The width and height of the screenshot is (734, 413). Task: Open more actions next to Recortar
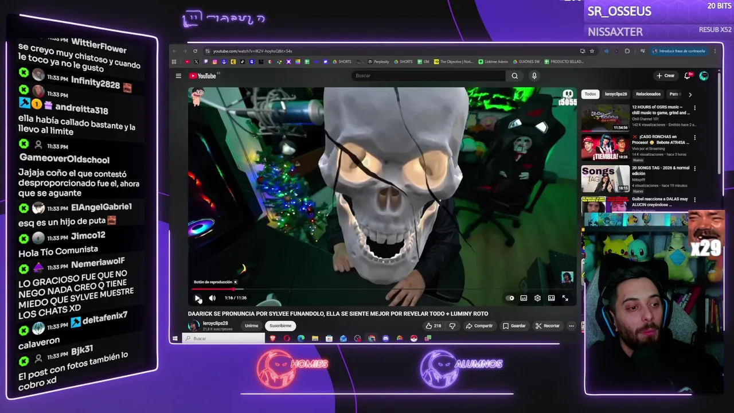[x=571, y=326]
